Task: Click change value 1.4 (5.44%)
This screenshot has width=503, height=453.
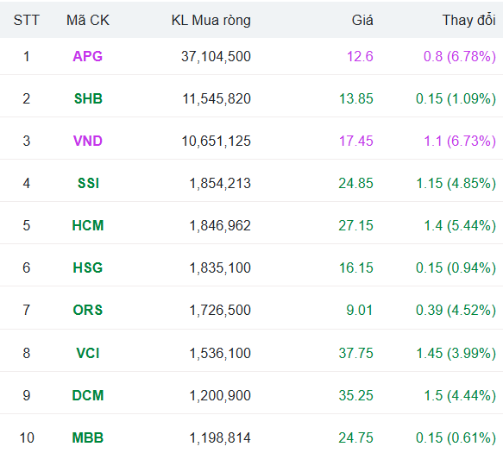Action: point(460,225)
